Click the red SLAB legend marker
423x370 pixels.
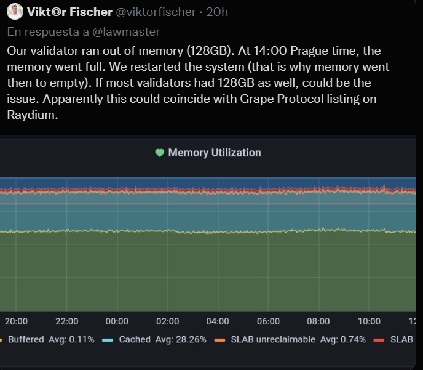pyautogui.click(x=379, y=339)
